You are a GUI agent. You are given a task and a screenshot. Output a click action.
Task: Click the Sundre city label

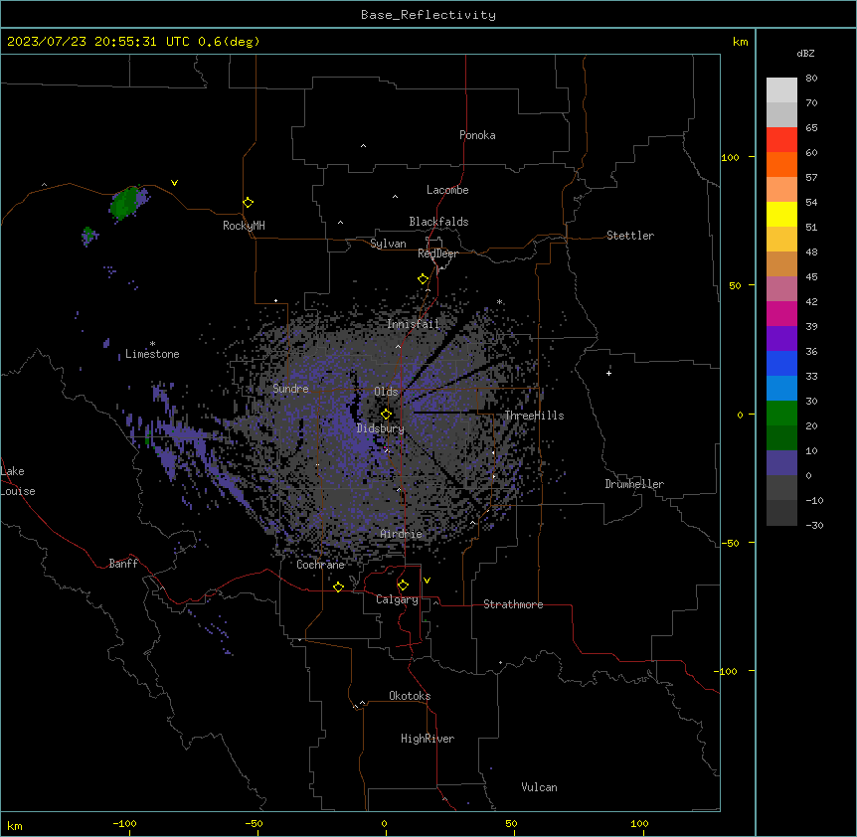(290, 389)
